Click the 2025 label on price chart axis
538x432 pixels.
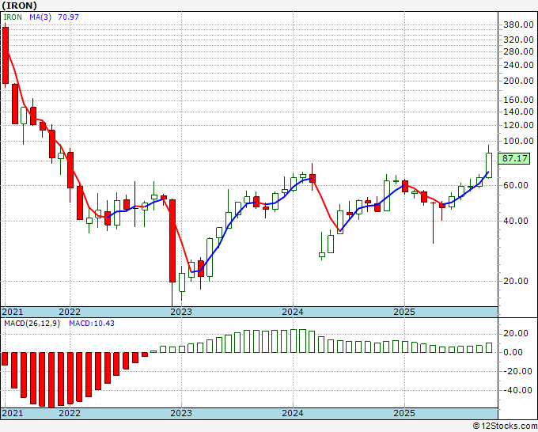point(404,312)
